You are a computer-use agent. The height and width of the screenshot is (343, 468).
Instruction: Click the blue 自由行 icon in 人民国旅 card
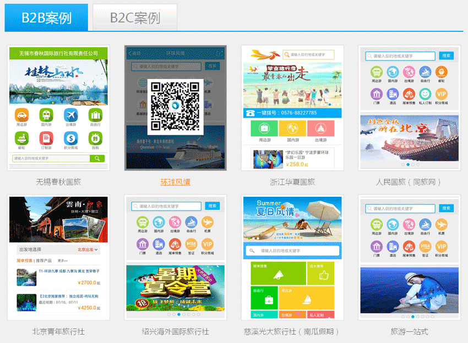[x=425, y=72]
